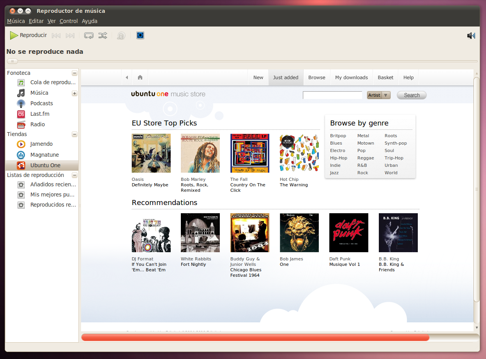The height and width of the screenshot is (359, 486).
Task: Open the Daft Punk album thumbnail
Action: click(x=348, y=232)
